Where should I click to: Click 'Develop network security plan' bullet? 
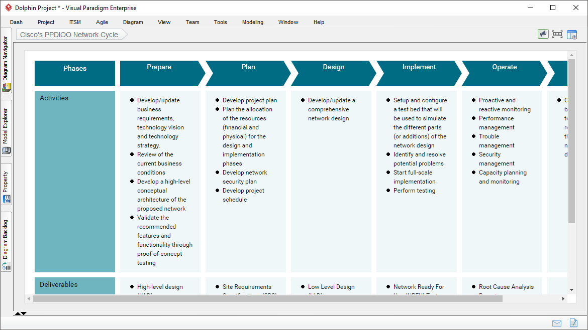coord(245,177)
